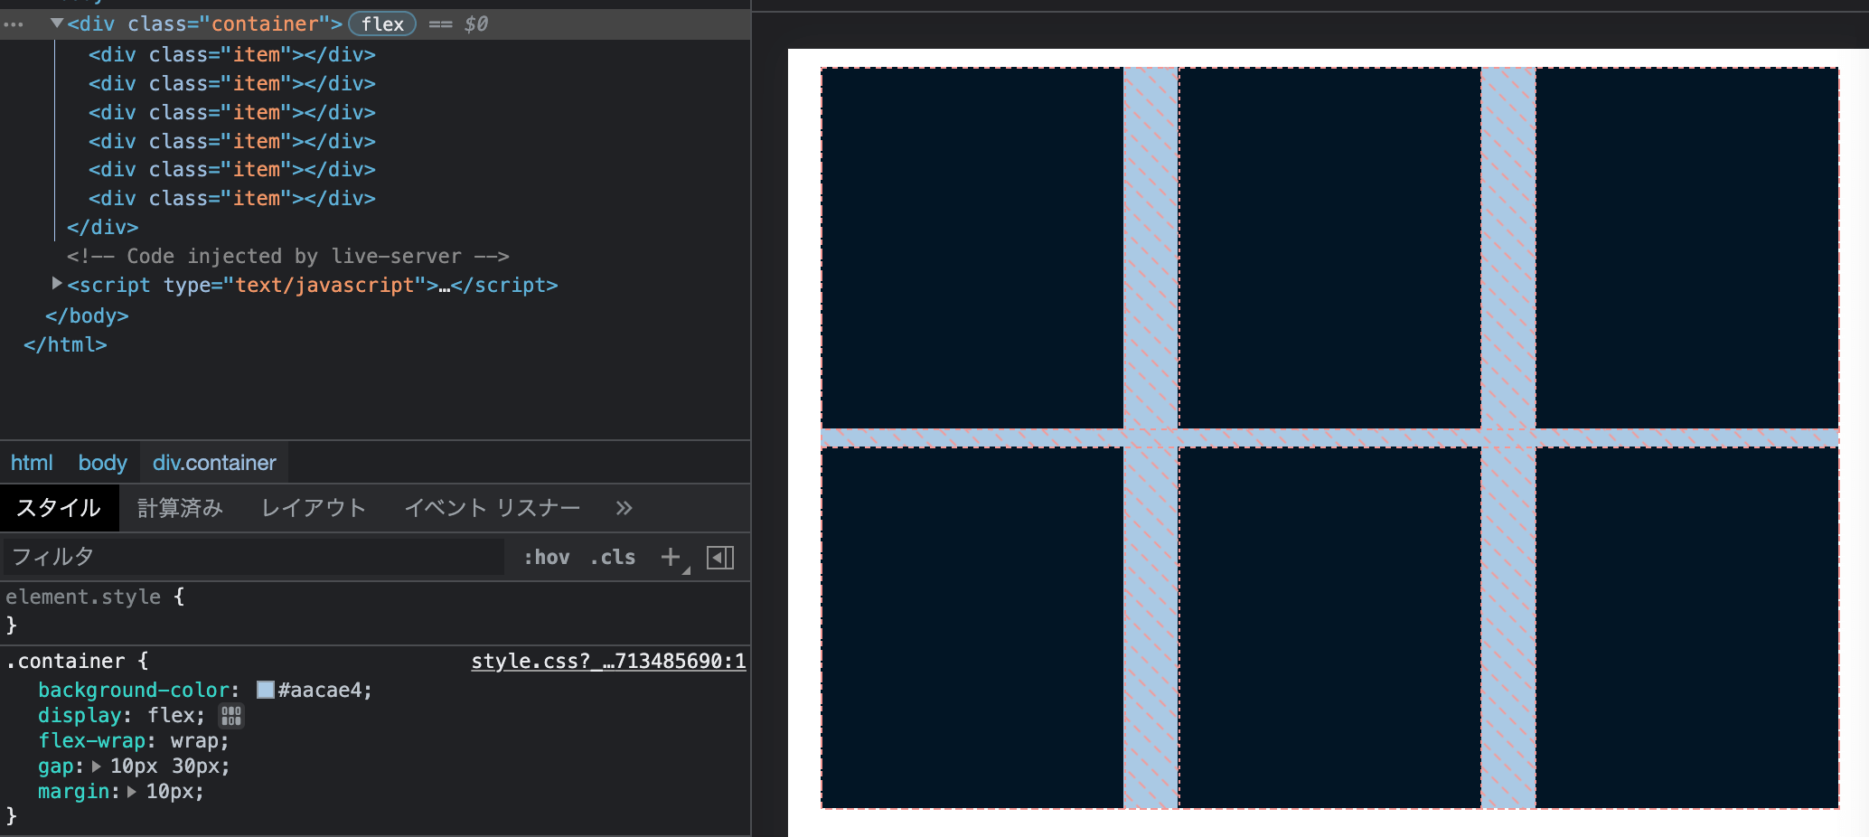Expand the gap shorthand property triangle
Viewport: 1869px width, 837px height.
(97, 766)
